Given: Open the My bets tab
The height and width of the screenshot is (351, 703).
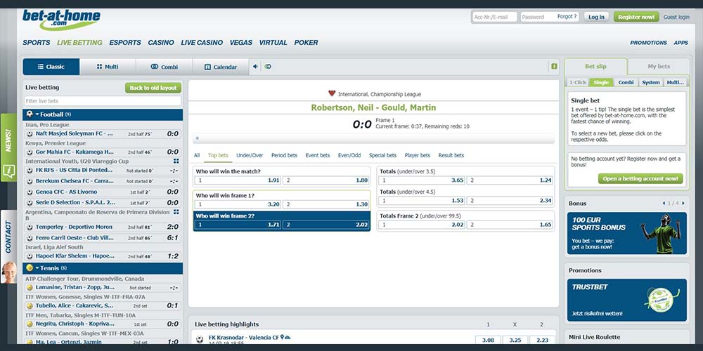Looking at the screenshot, I should click(x=658, y=67).
